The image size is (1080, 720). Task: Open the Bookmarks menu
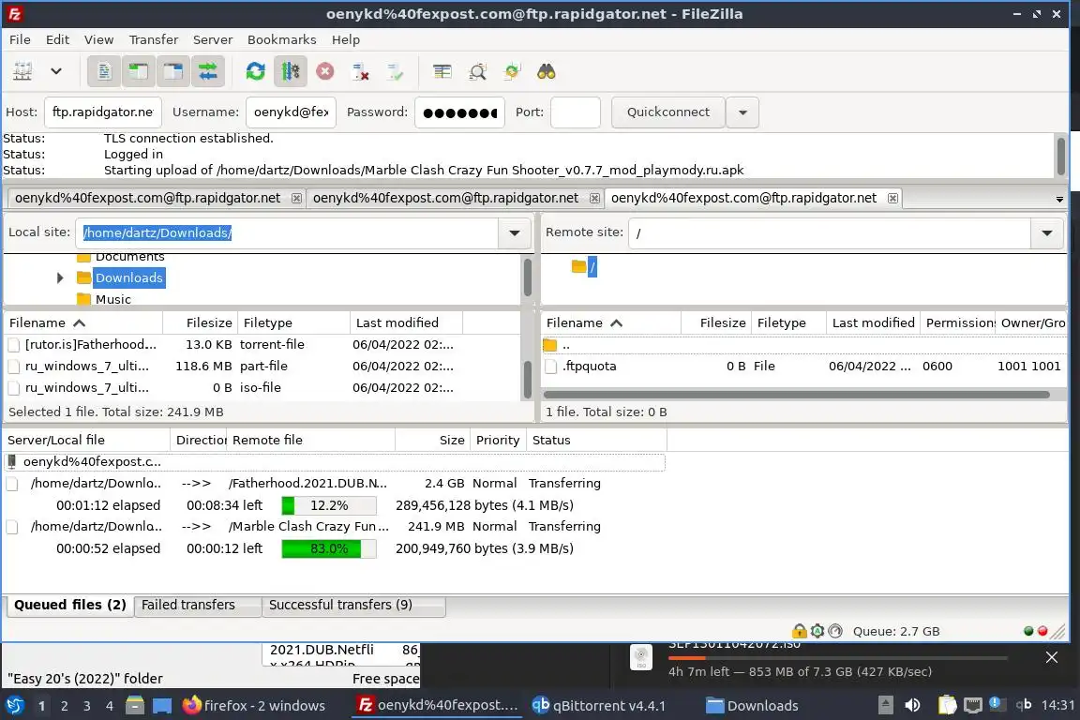coord(281,40)
